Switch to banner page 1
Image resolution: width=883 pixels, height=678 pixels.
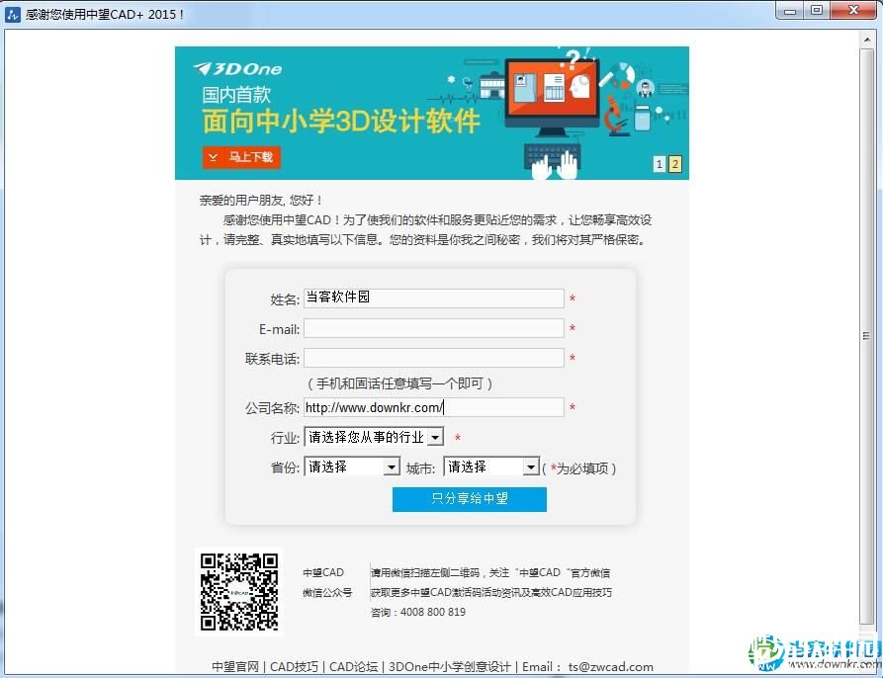tap(659, 164)
